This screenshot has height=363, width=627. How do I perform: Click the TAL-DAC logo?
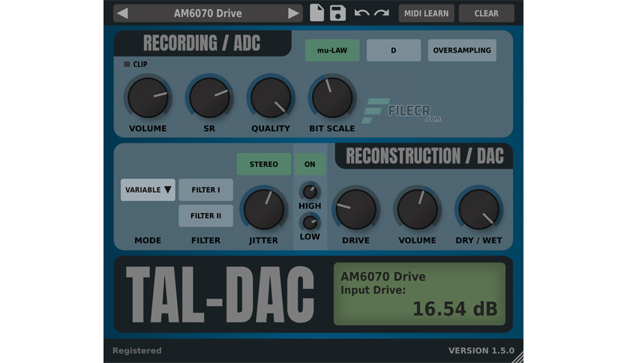coord(220,294)
